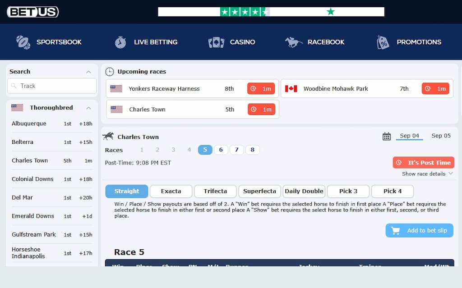The image size is (462, 288).
Task: Open Promotions via the percent tag icon
Action: pos(383,41)
